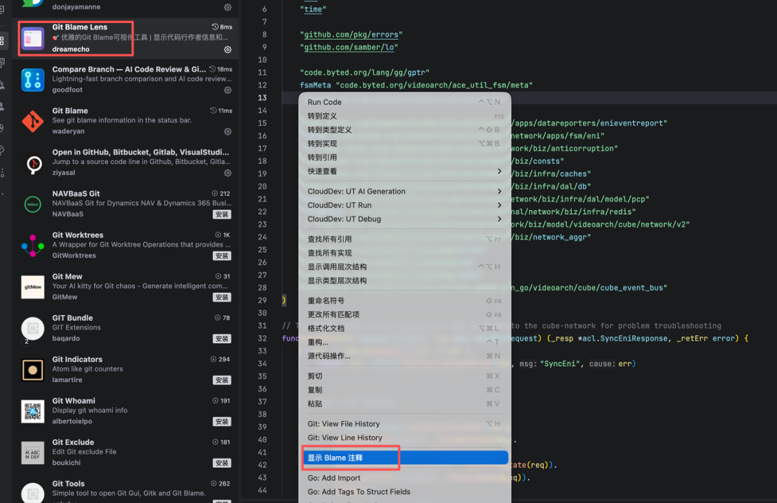Choose 源代码操作... menu entry

(405, 355)
